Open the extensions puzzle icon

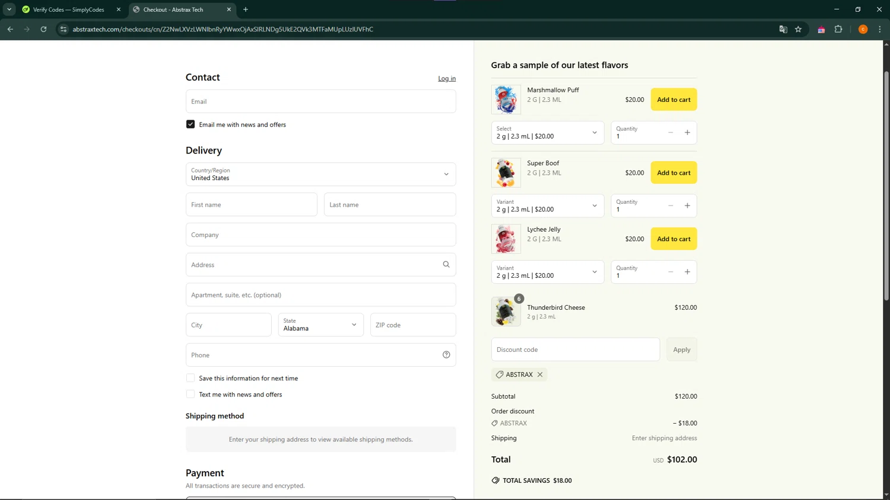click(838, 29)
